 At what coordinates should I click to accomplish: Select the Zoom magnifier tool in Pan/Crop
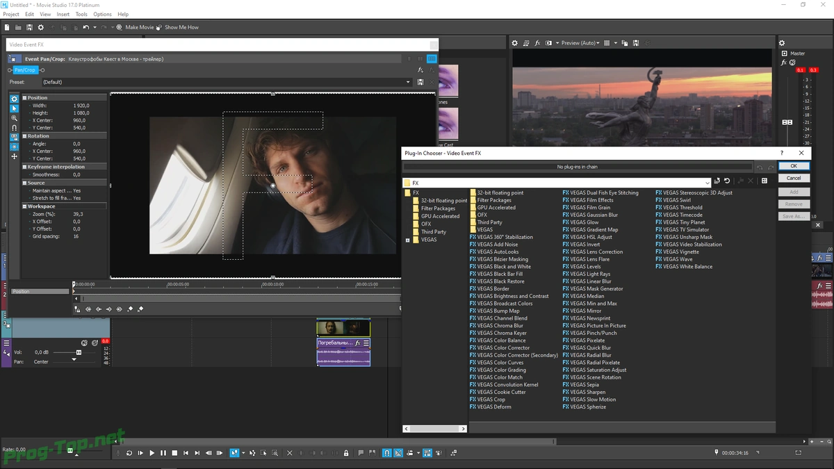click(x=14, y=118)
